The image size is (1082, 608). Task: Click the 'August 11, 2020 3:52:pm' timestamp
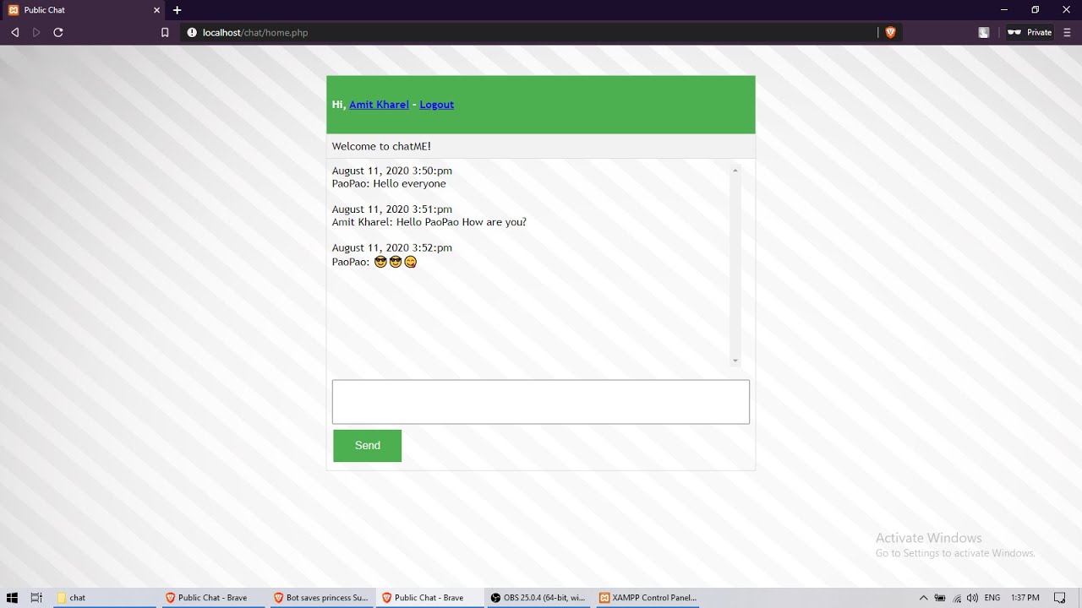coord(392,248)
